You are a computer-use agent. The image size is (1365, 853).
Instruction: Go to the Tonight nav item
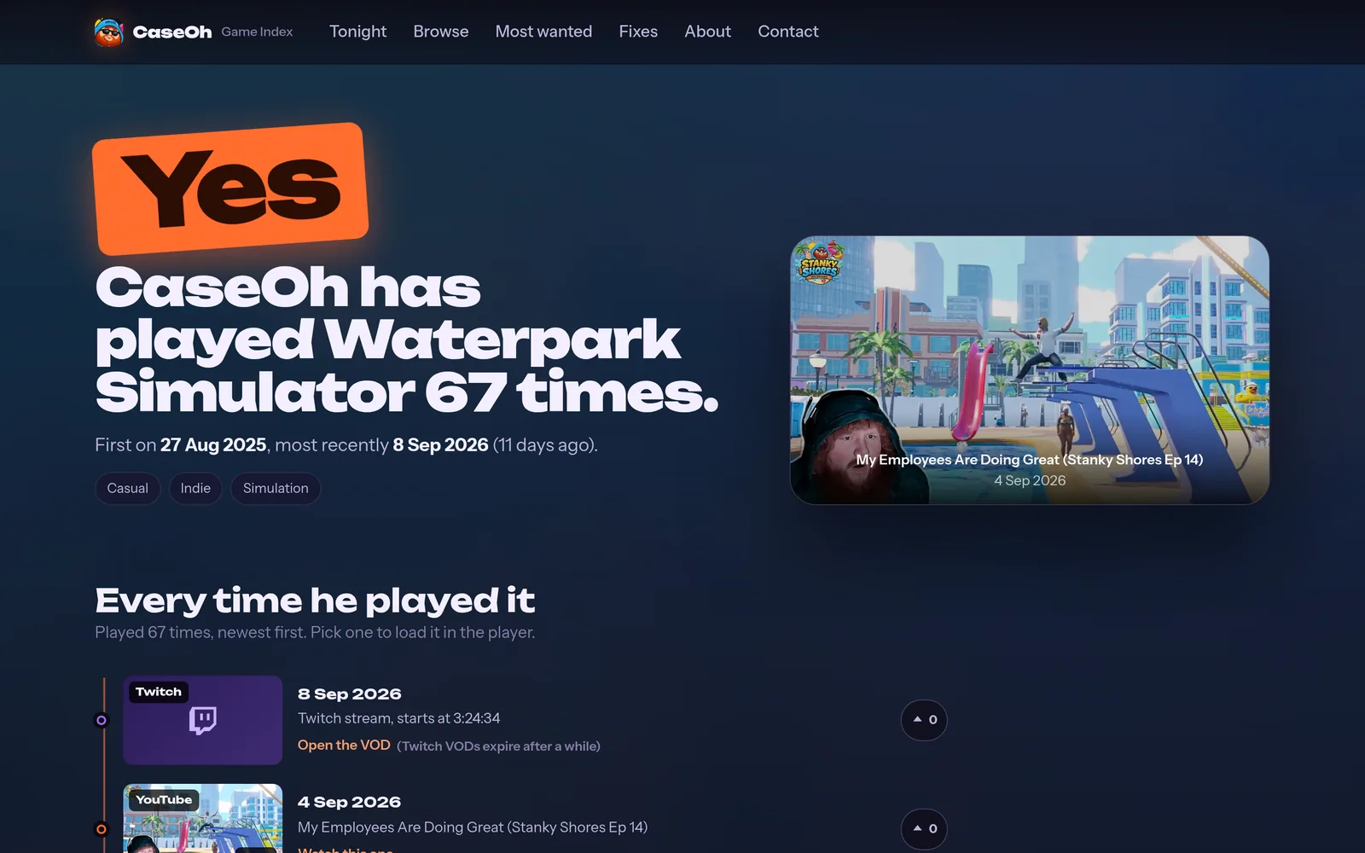tap(357, 32)
